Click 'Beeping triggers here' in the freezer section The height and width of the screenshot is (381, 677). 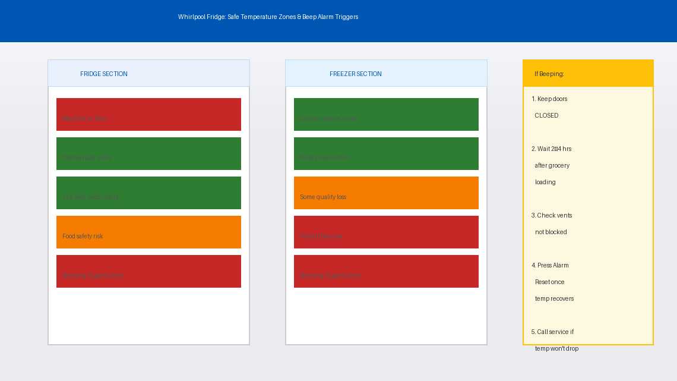tap(386, 271)
